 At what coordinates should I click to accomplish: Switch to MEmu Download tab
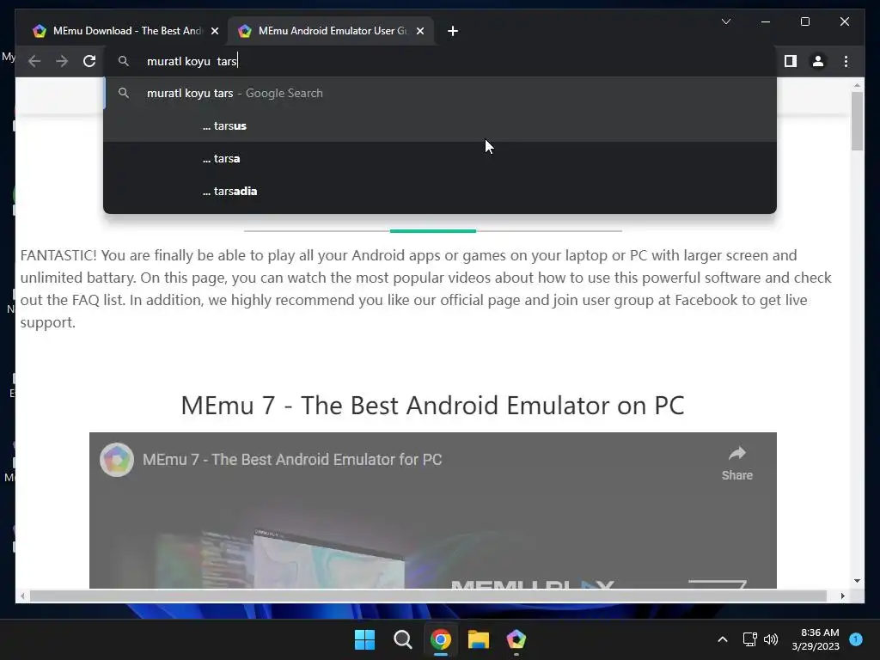[122, 31]
